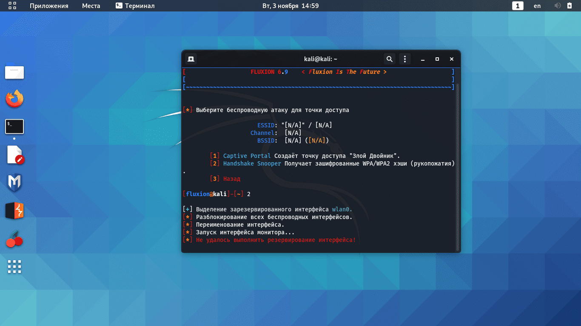Viewport: 581px width, 326px height.
Task: Click the red error message line
Action: pyautogui.click(x=269, y=240)
